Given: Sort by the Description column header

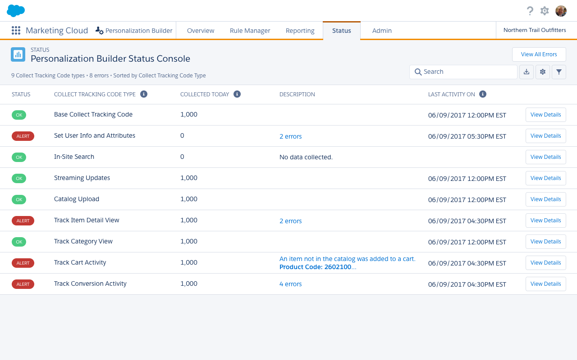Looking at the screenshot, I should pos(297,94).
